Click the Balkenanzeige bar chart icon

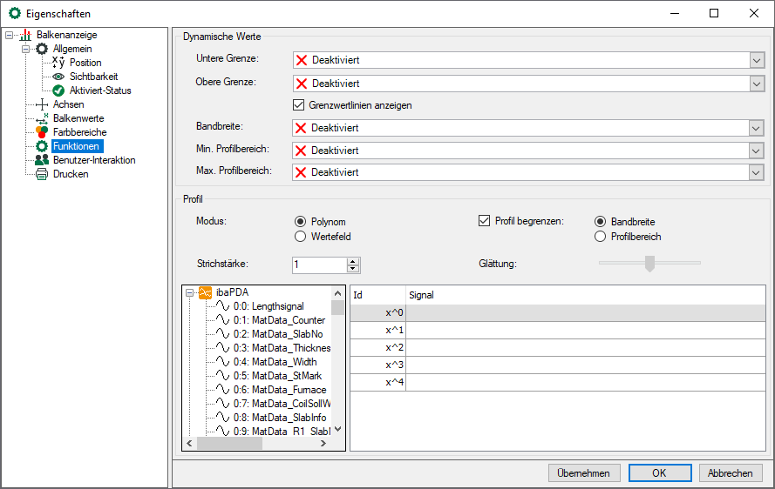25,35
